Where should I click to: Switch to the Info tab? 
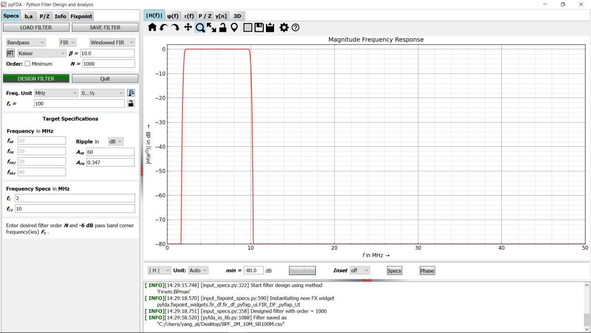pos(60,16)
